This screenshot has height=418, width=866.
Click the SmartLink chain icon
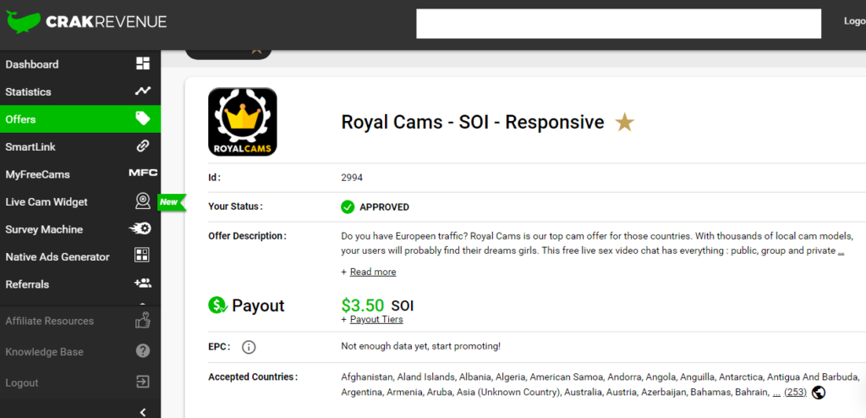pyautogui.click(x=143, y=146)
